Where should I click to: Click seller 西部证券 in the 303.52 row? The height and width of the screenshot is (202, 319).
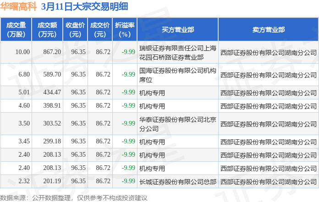[268, 124]
